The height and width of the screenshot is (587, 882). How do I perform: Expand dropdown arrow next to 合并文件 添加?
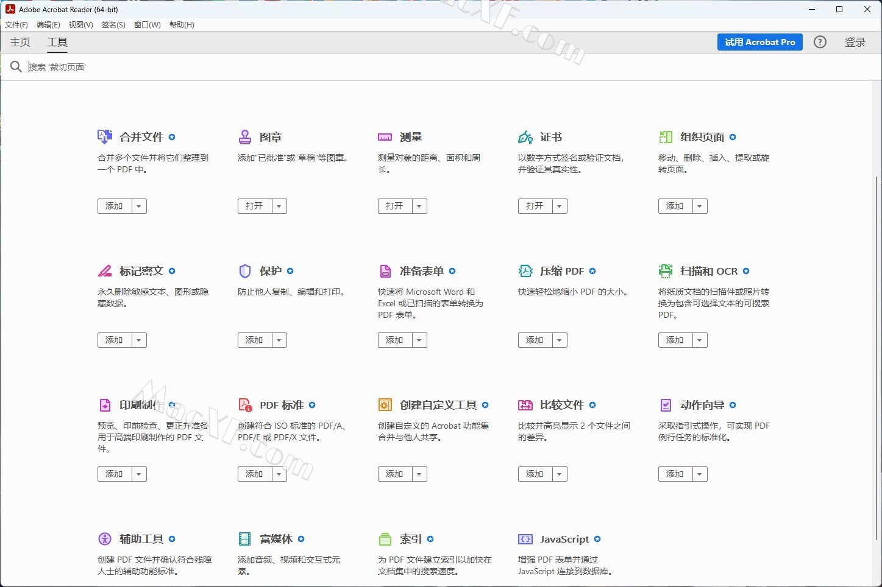139,206
